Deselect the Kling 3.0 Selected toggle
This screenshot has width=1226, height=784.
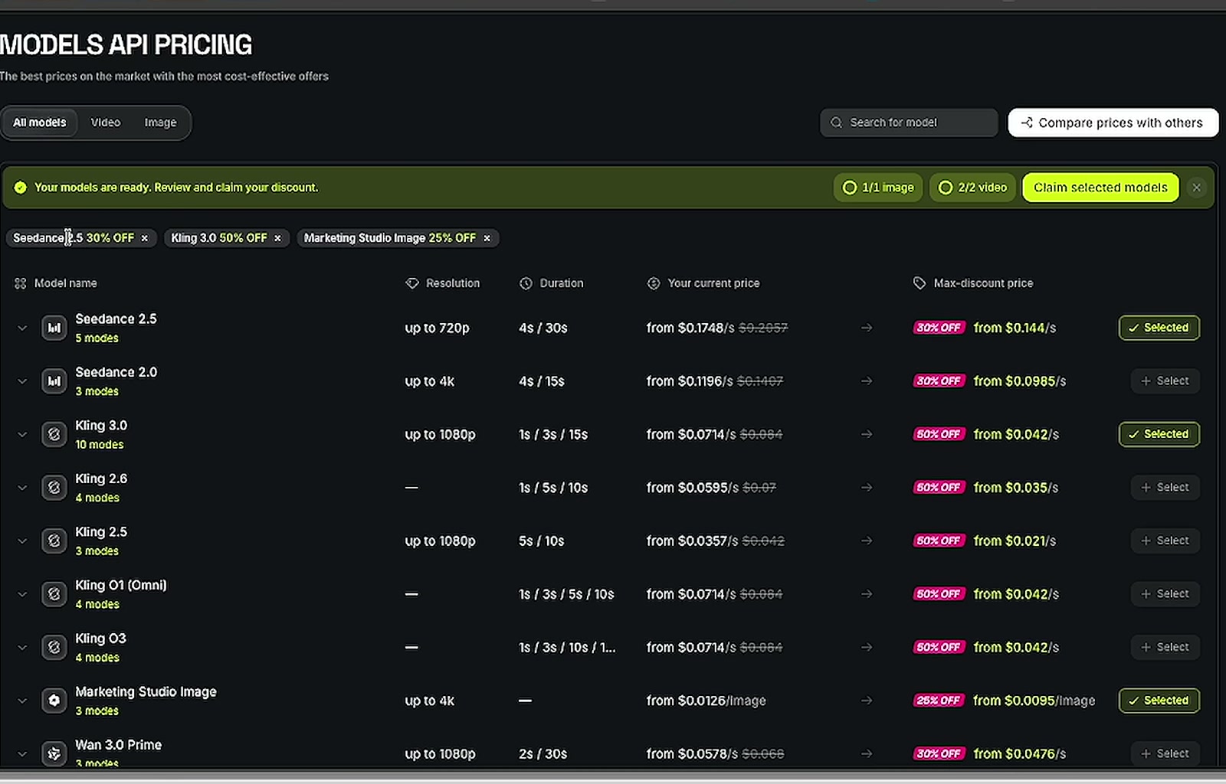(1159, 434)
